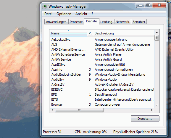Image resolution: width=171 pixels, height=138 pixels.
Task: Click the horizontal scrollbar left arrow
Action: pos(52,110)
